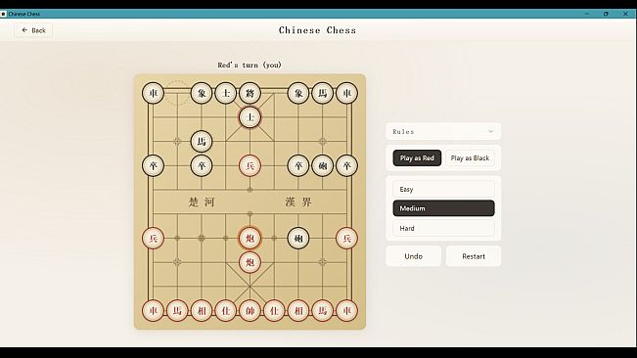
Task: Select the red chariot in the bottom-left corner
Action: [x=154, y=310]
